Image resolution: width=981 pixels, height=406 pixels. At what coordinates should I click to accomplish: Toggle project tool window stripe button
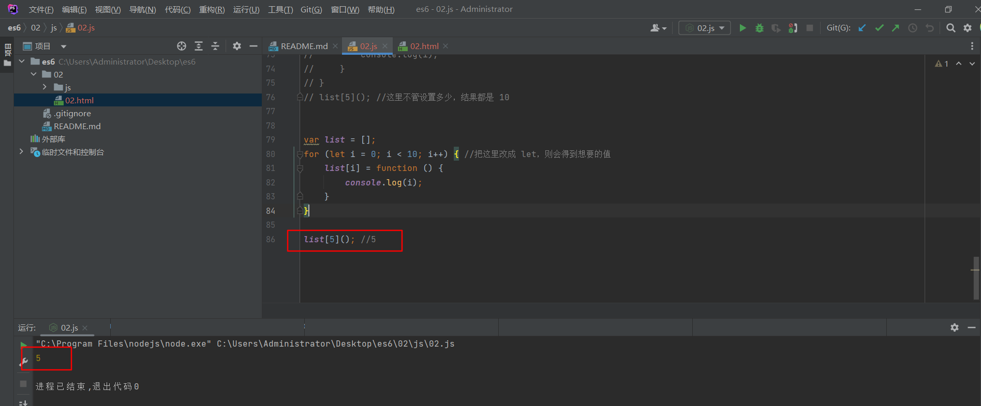pyautogui.click(x=7, y=55)
